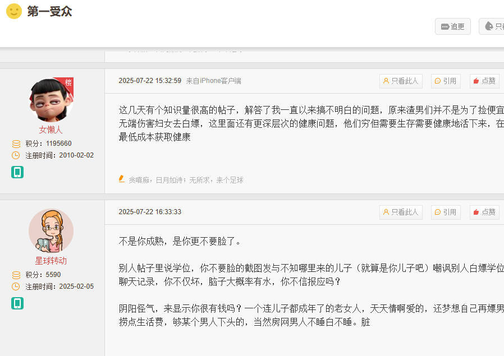504x356 pixels.
Task: Quote the 16:33:33 post with 引用
Action: (446, 212)
